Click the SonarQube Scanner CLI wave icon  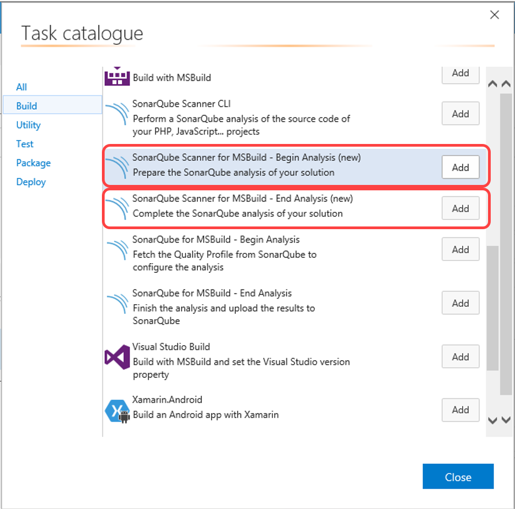pyautogui.click(x=117, y=113)
